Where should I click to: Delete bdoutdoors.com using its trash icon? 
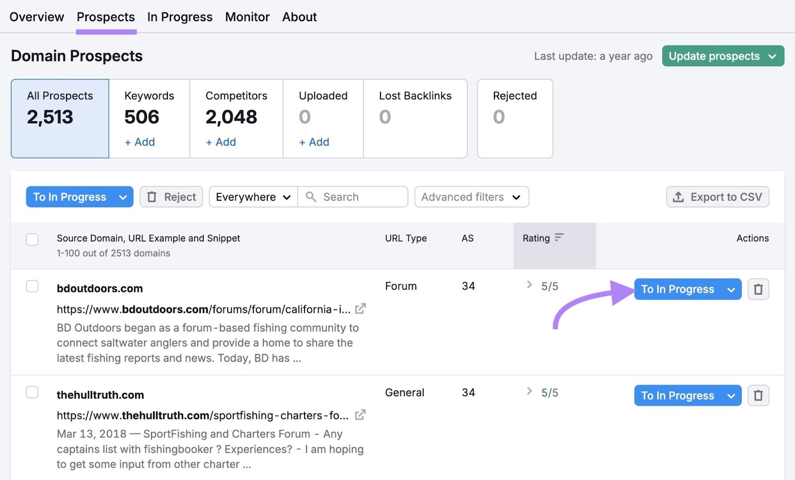(x=758, y=289)
